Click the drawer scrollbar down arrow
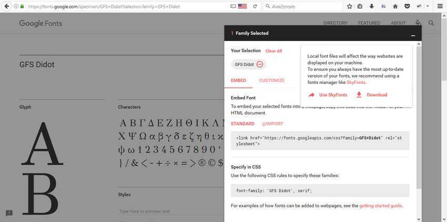This screenshot has height=222, width=447. coord(419,219)
